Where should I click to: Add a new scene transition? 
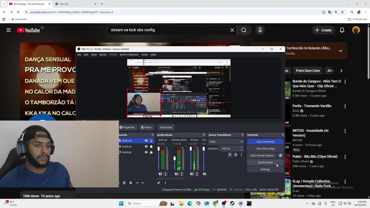(230, 155)
